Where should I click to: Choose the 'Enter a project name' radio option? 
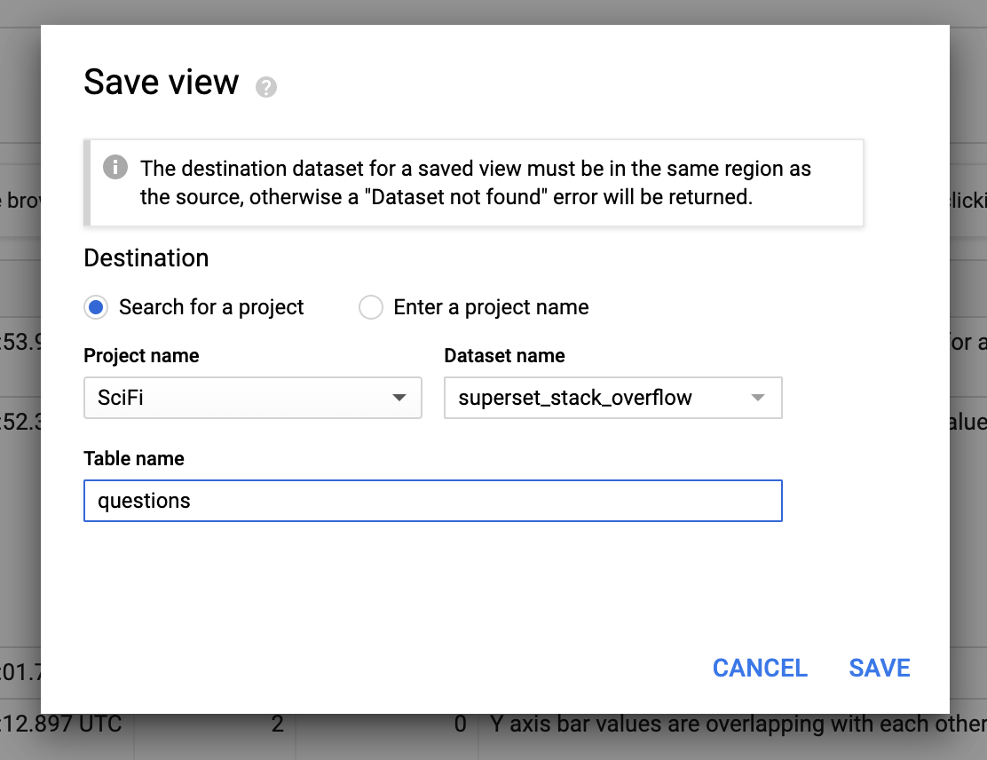click(x=370, y=307)
